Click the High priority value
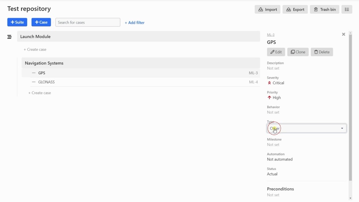 coord(277,98)
